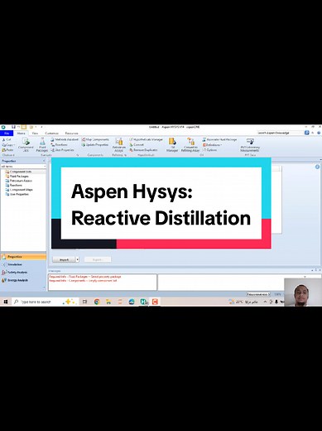
Task: Click the Aspen HYSYS taskbar icon
Action: click(143, 302)
